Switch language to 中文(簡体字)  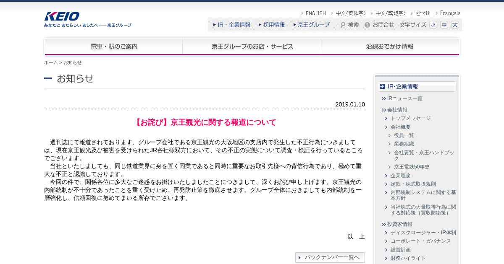351,13
